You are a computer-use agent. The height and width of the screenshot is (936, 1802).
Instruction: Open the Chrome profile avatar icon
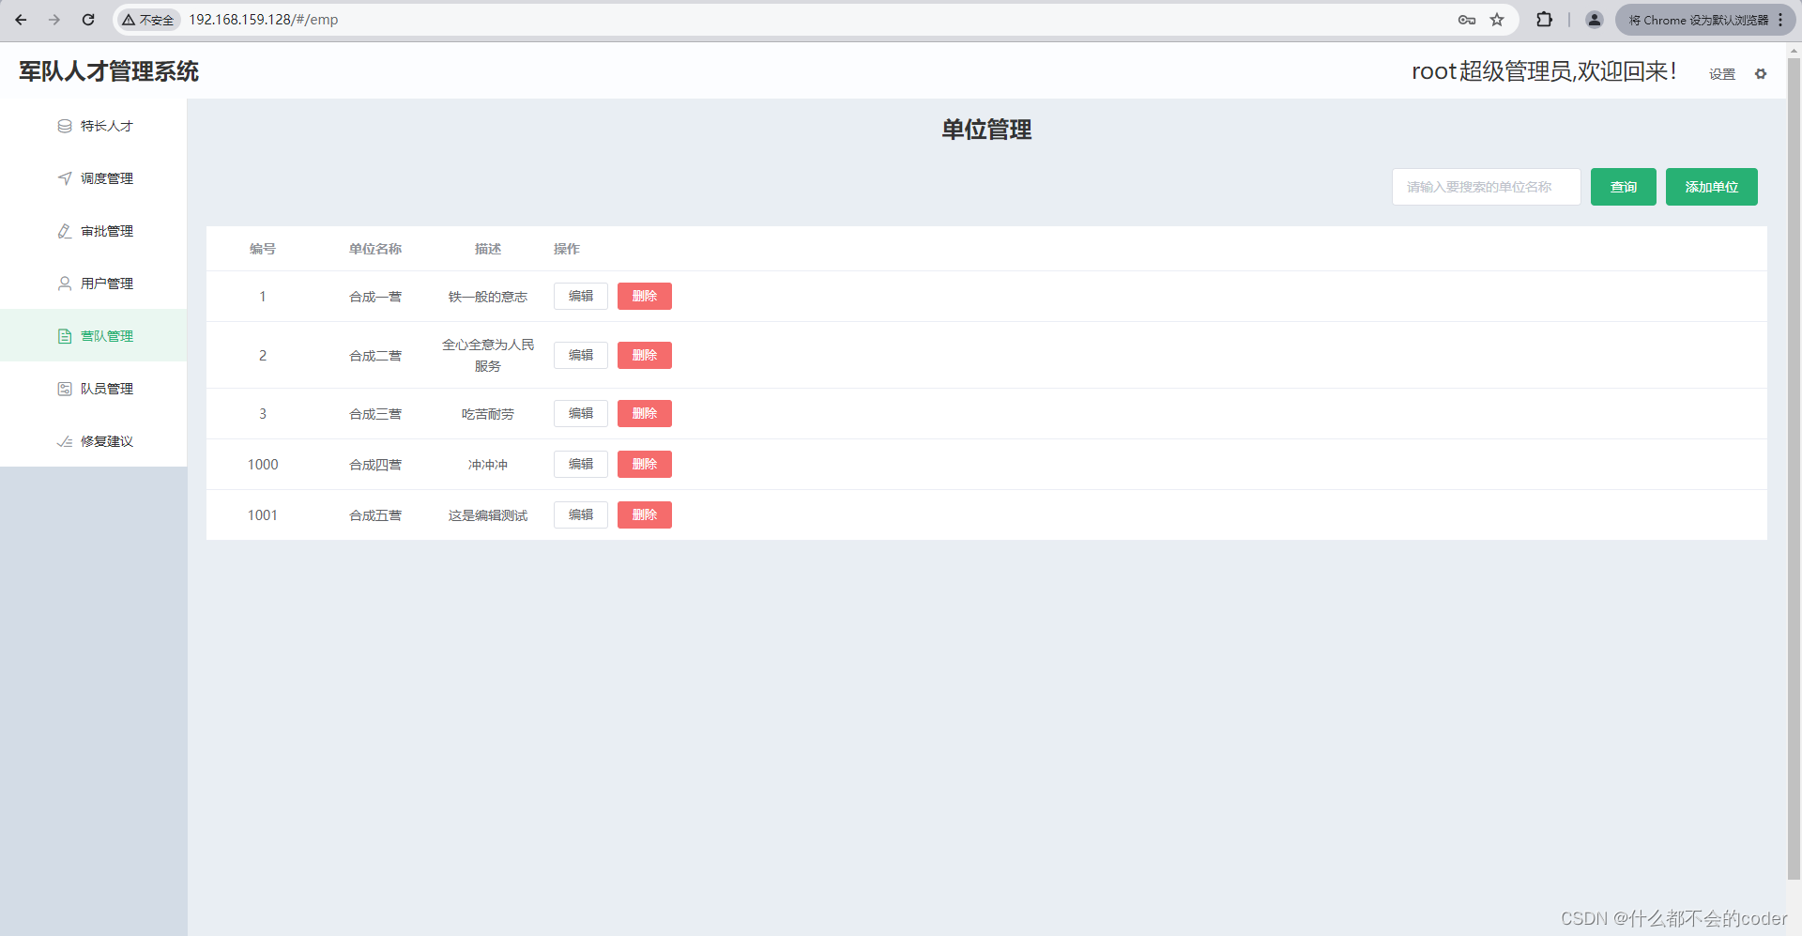pyautogui.click(x=1594, y=20)
